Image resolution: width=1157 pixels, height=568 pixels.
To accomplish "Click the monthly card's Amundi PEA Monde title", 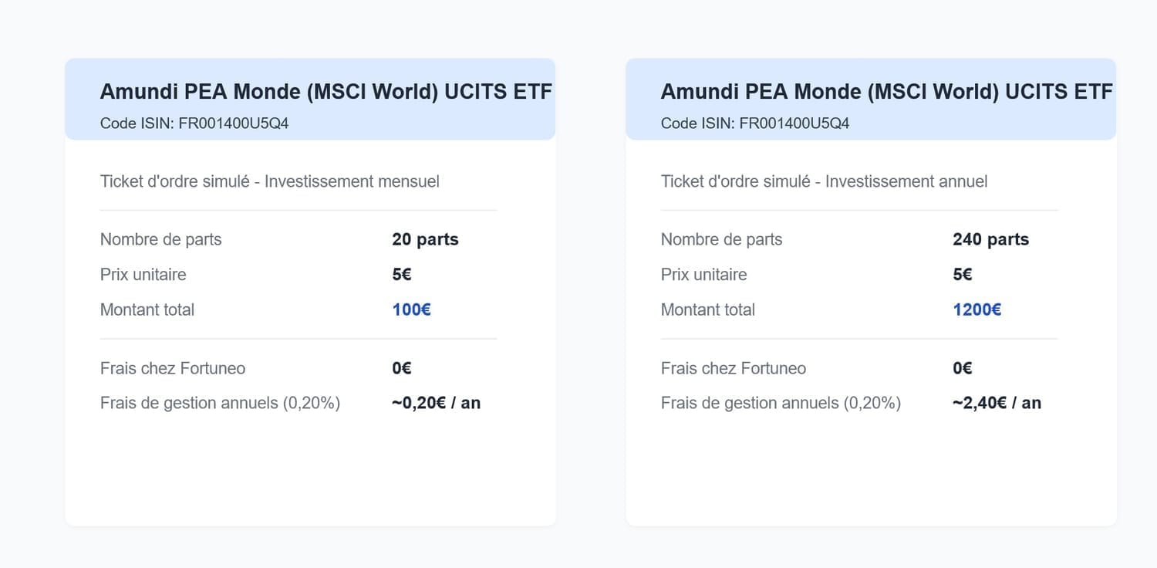I will pyautogui.click(x=326, y=92).
